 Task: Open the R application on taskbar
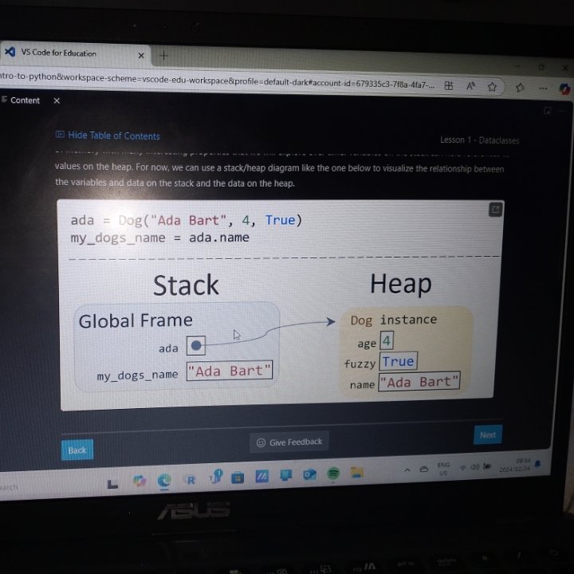click(191, 480)
